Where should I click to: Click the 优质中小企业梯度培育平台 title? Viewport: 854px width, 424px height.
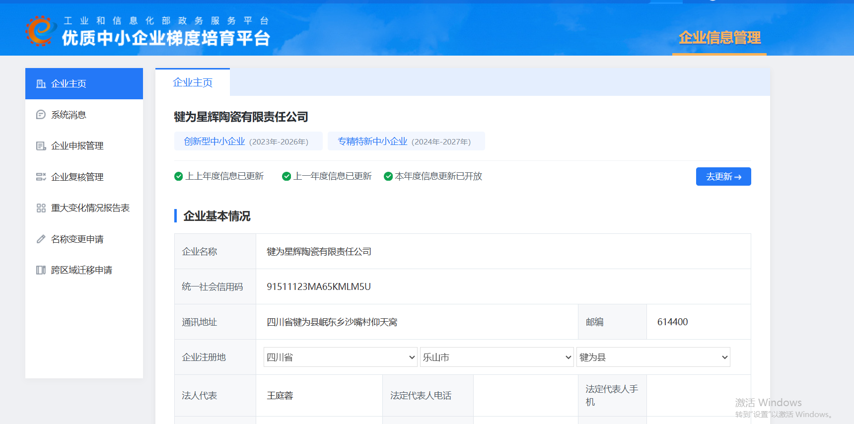point(166,38)
